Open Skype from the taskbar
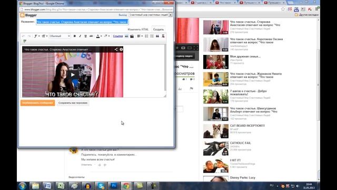This screenshot has width=337, height=190. pyautogui.click(x=101, y=186)
